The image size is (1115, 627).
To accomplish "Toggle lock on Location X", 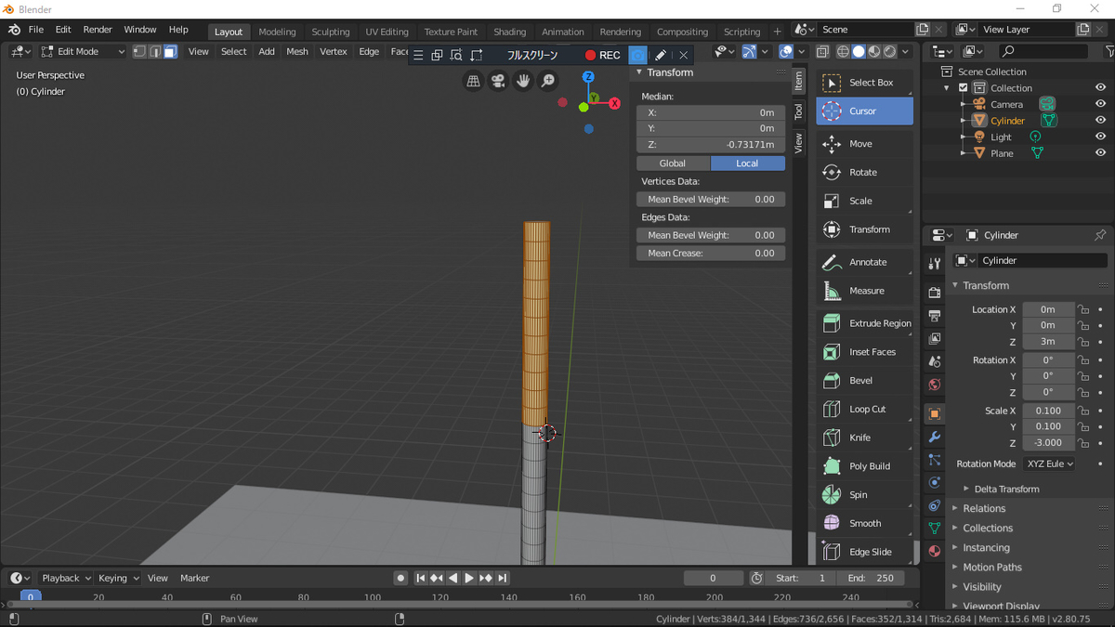I will (x=1082, y=309).
